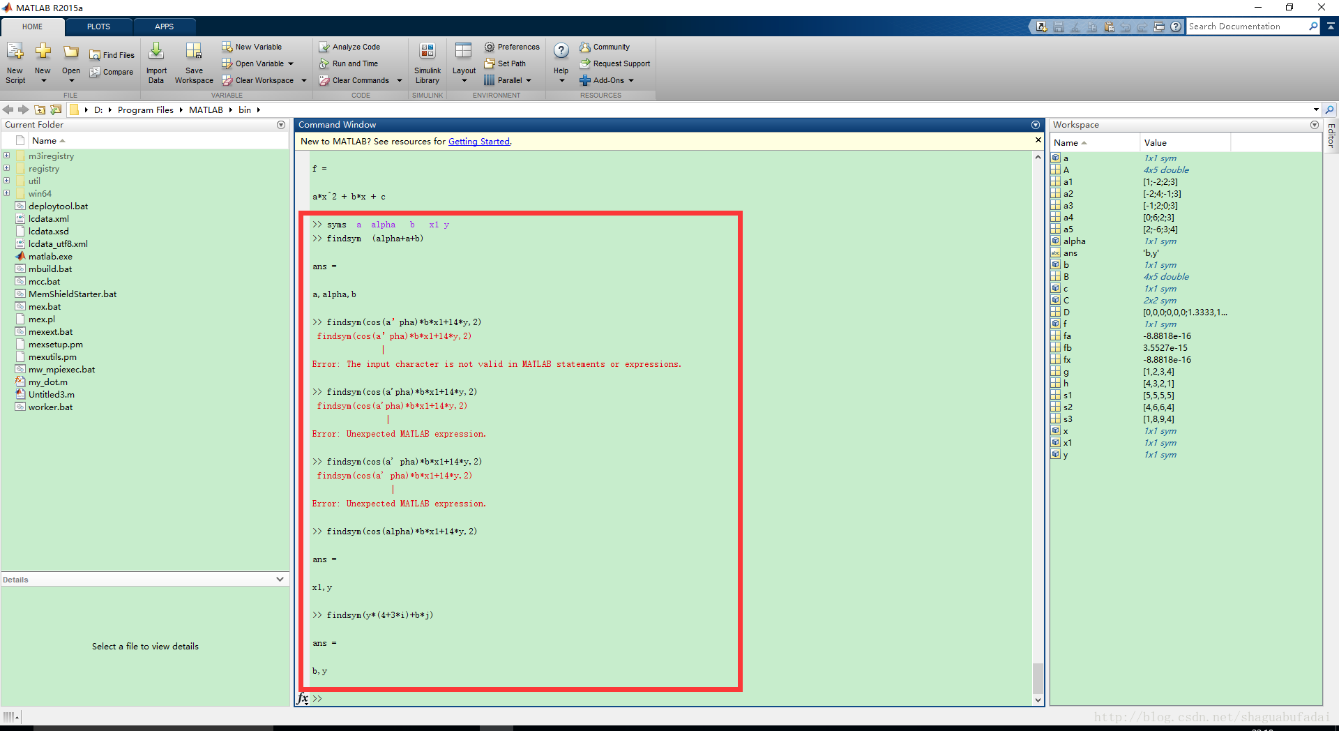Switch to the APPS tab
The image size is (1339, 731).
(x=165, y=27)
